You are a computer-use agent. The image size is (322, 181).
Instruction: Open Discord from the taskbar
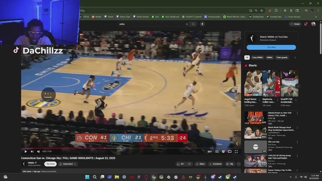pos(213,177)
